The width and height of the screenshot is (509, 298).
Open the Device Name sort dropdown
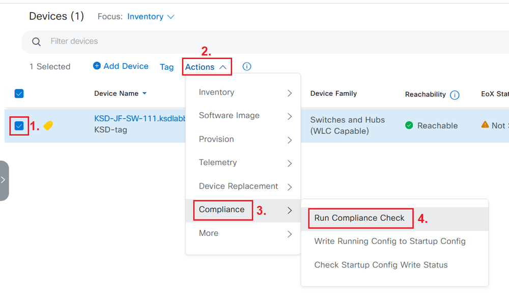pyautogui.click(x=144, y=94)
